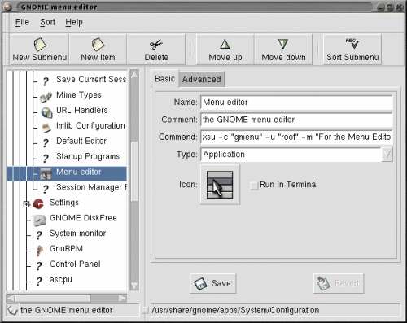
Task: Click the New Item toolbar icon
Action: point(98,45)
